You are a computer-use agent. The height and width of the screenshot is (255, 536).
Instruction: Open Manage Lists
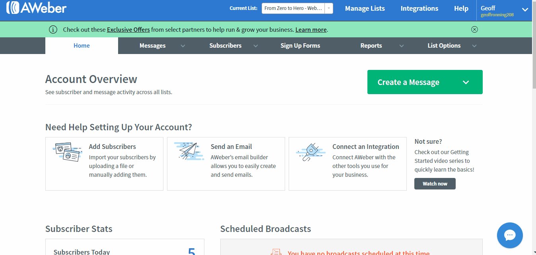pyautogui.click(x=365, y=8)
